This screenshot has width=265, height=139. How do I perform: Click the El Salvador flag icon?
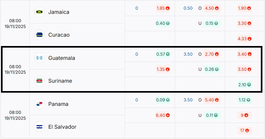coord(40,127)
